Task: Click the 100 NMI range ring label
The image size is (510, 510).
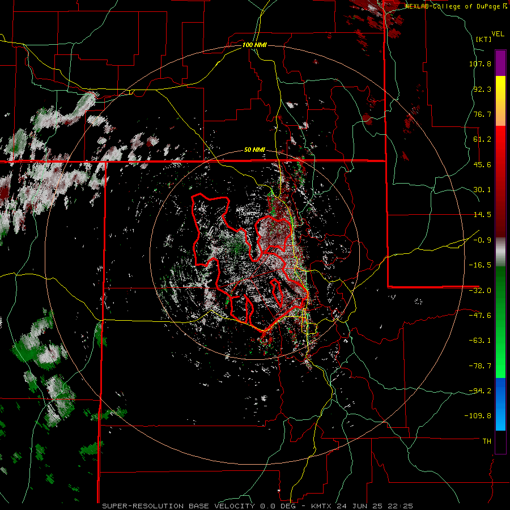Action: (x=254, y=45)
